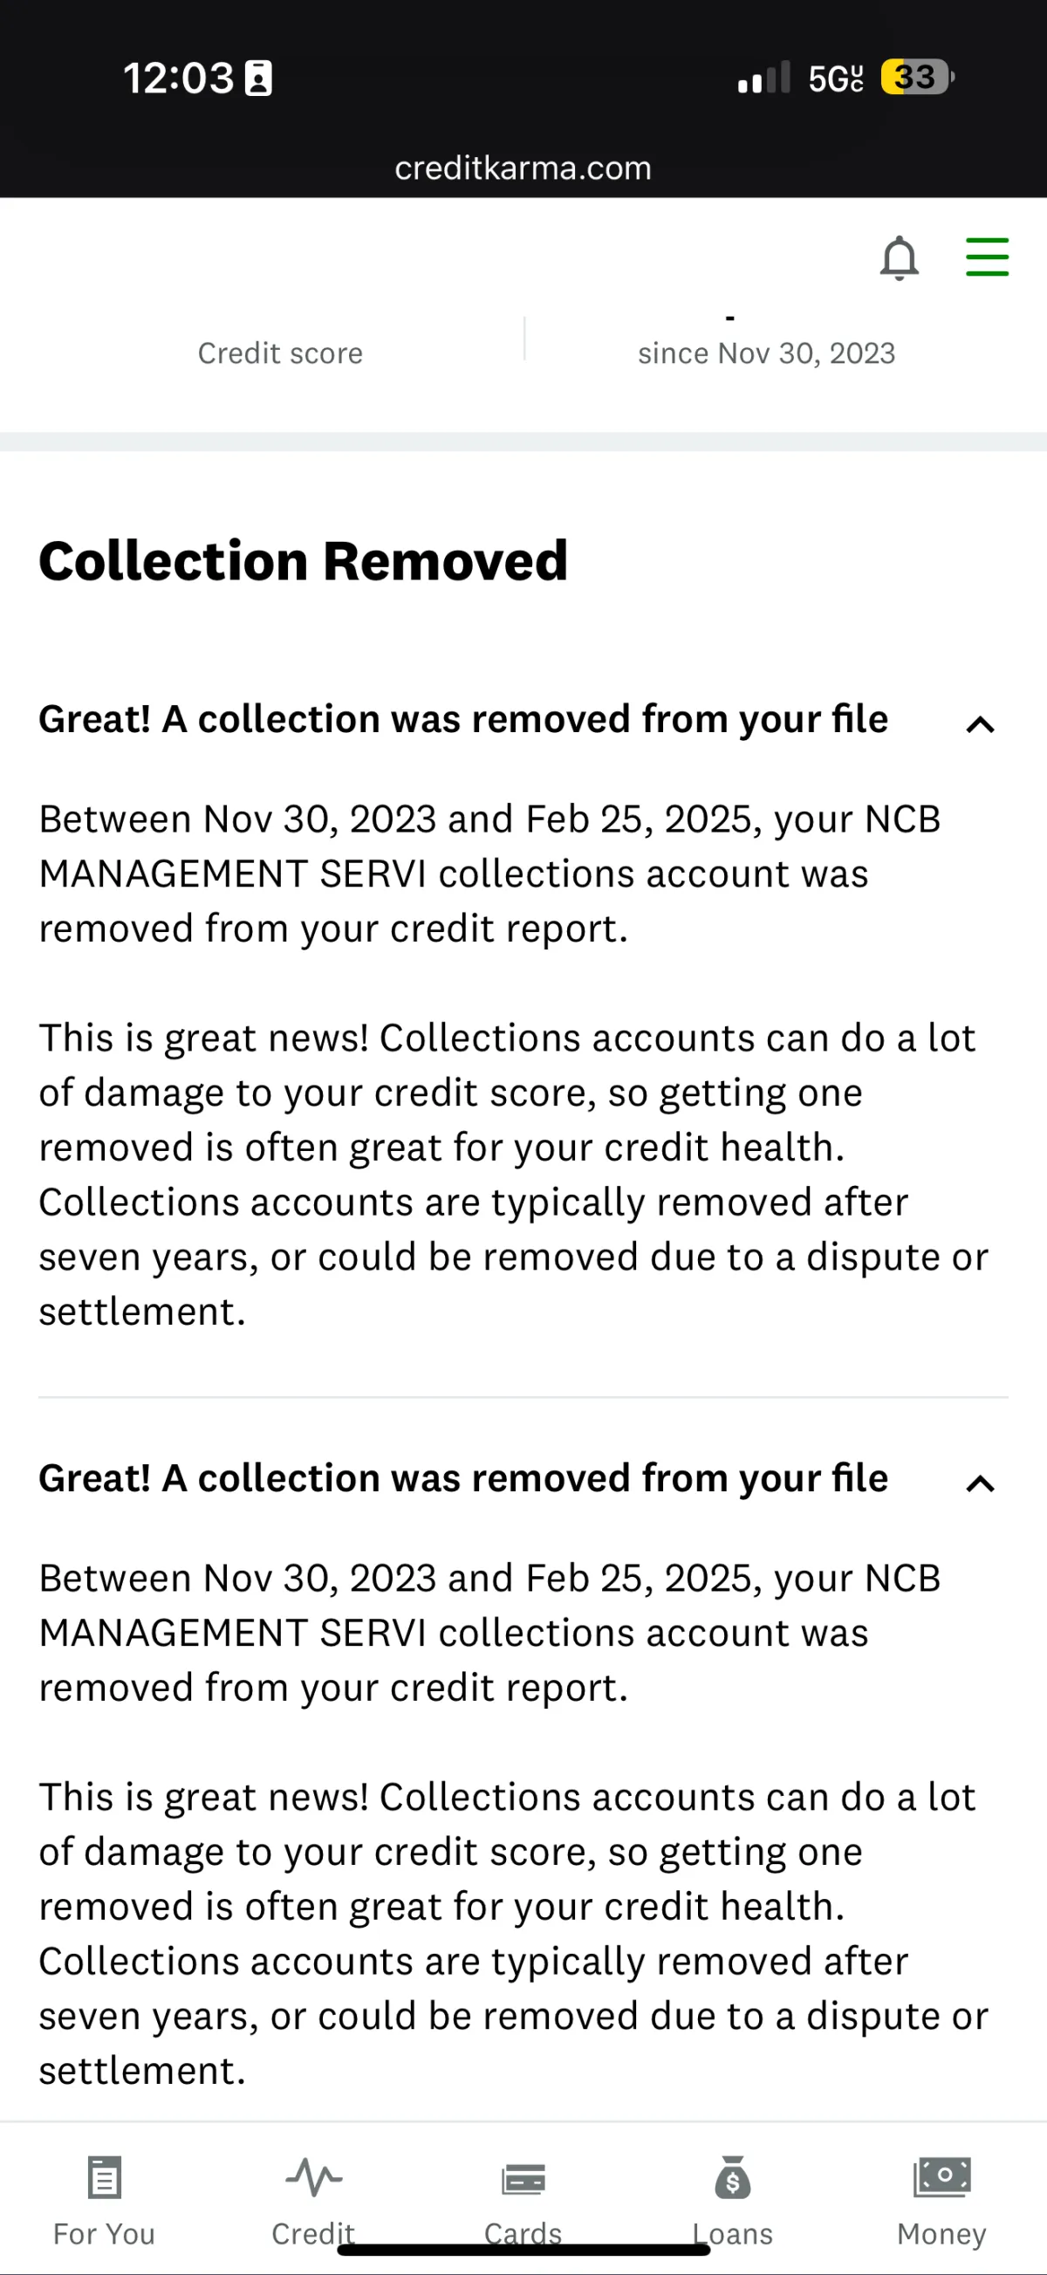This screenshot has width=1047, height=2275.
Task: Switch to the Loans tab label
Action: [x=733, y=2233]
